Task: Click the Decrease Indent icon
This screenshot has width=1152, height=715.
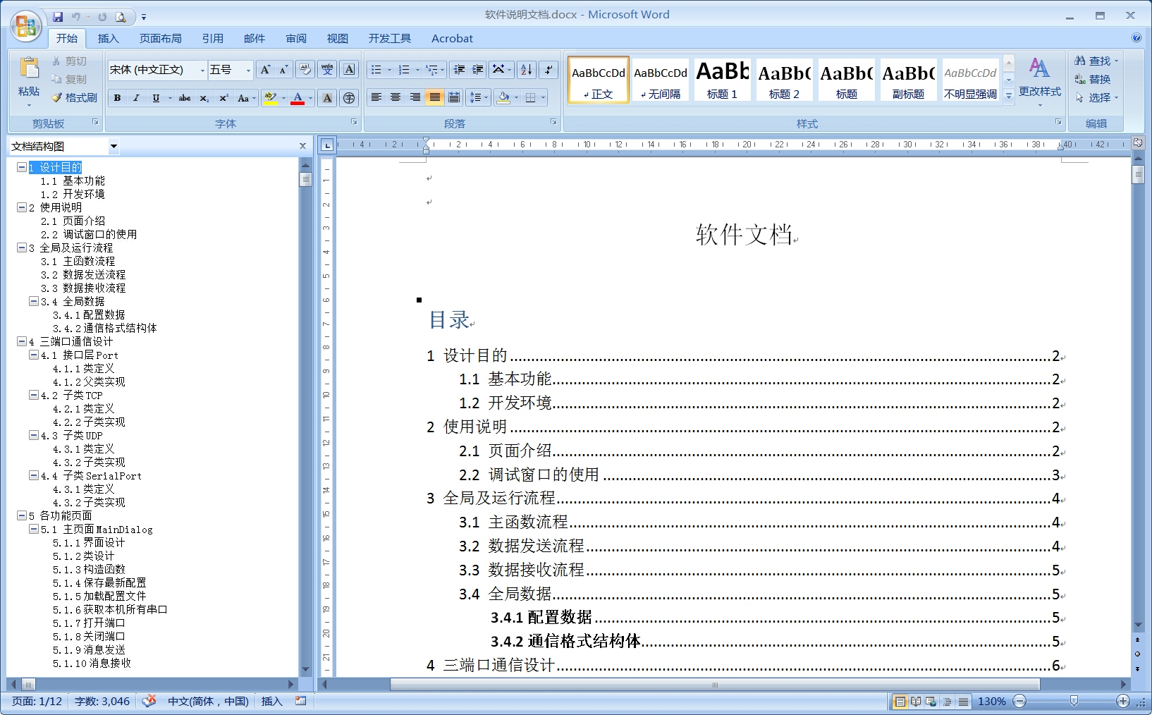Action: [x=459, y=69]
